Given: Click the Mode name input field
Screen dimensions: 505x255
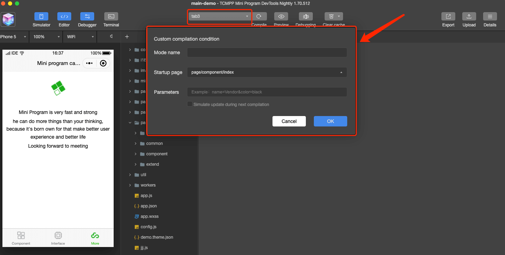Looking at the screenshot, I should (x=267, y=52).
